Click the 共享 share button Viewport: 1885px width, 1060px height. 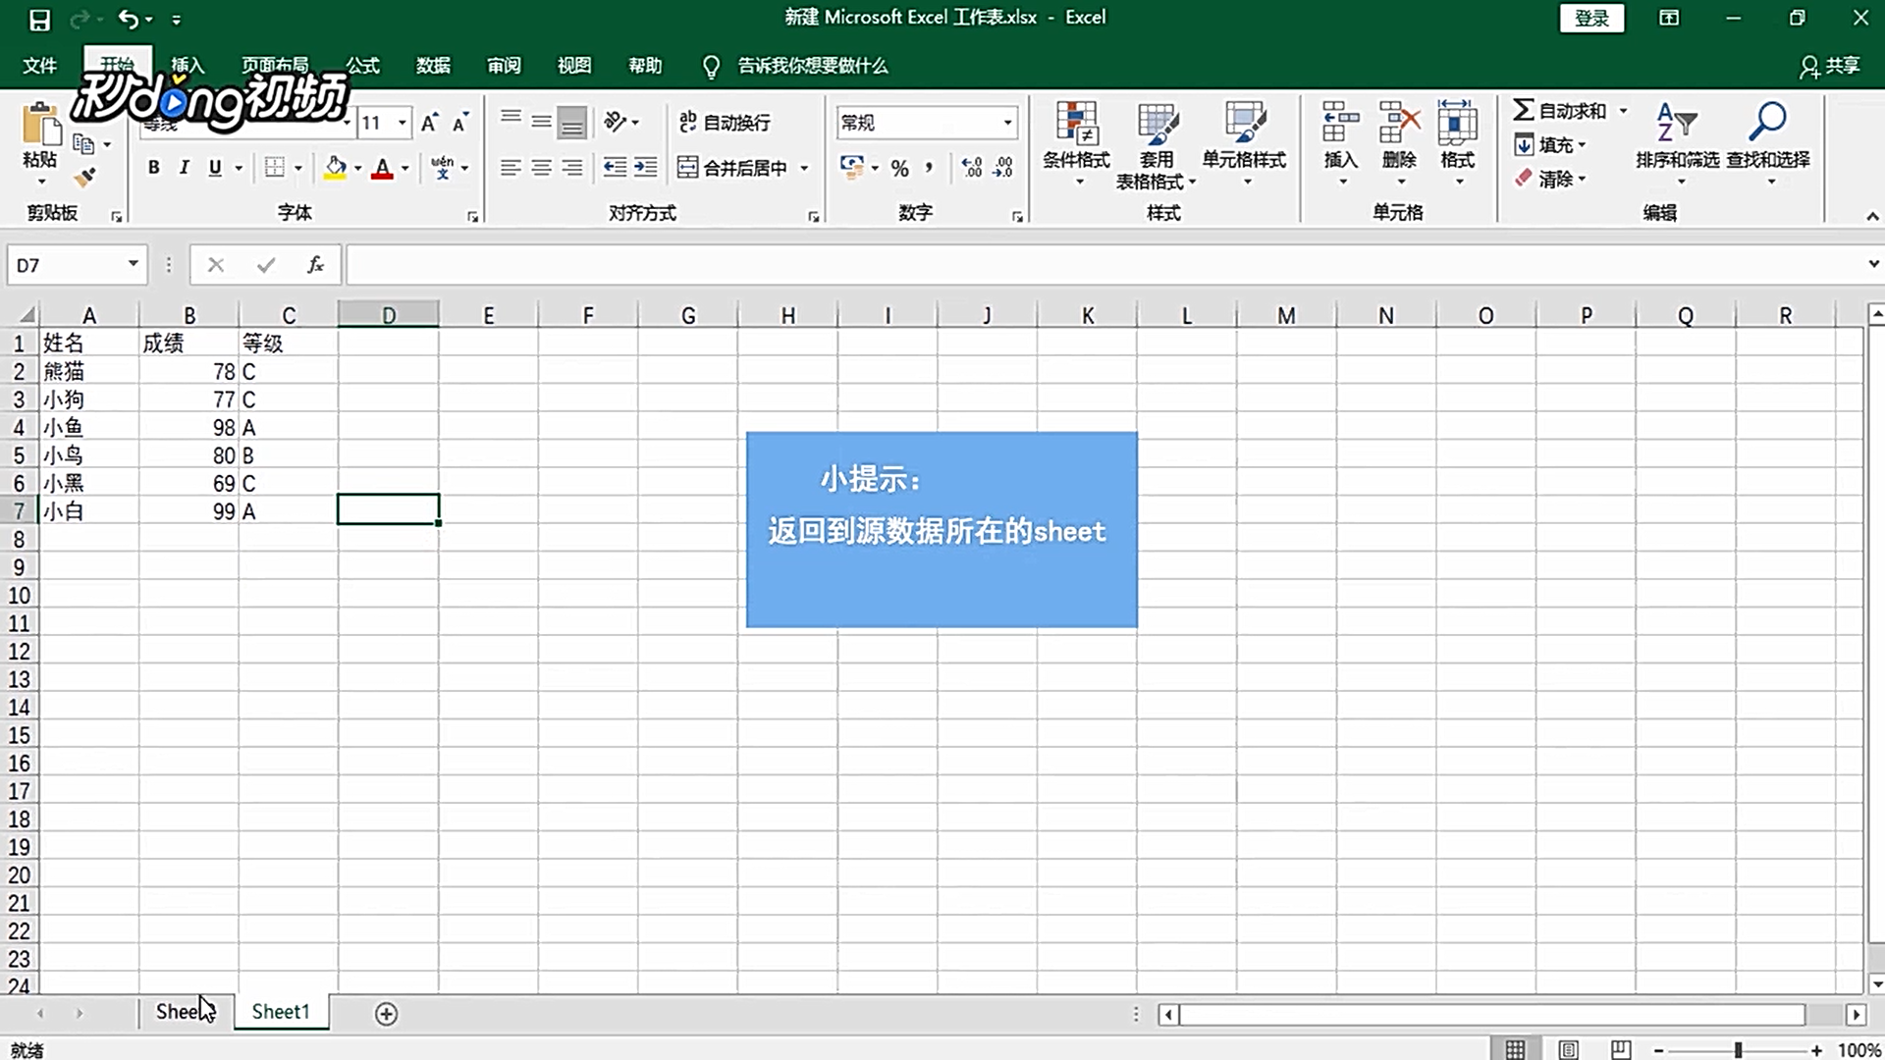[x=1830, y=65]
